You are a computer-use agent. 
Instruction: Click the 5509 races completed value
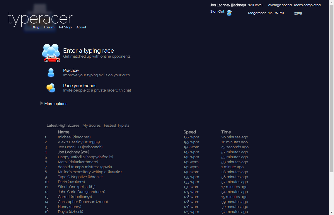click(x=298, y=13)
